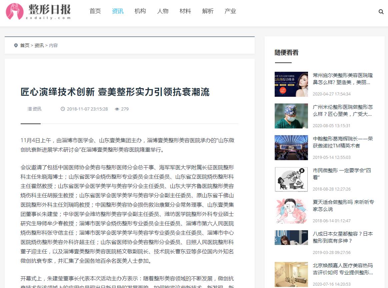Open 人物 navigation item
This screenshot has height=288, width=388.
click(x=163, y=11)
